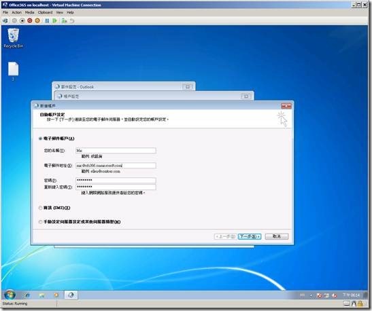Click the Turn Off VM toolbar icon
Viewport: 372px width, 311px height.
point(22,21)
